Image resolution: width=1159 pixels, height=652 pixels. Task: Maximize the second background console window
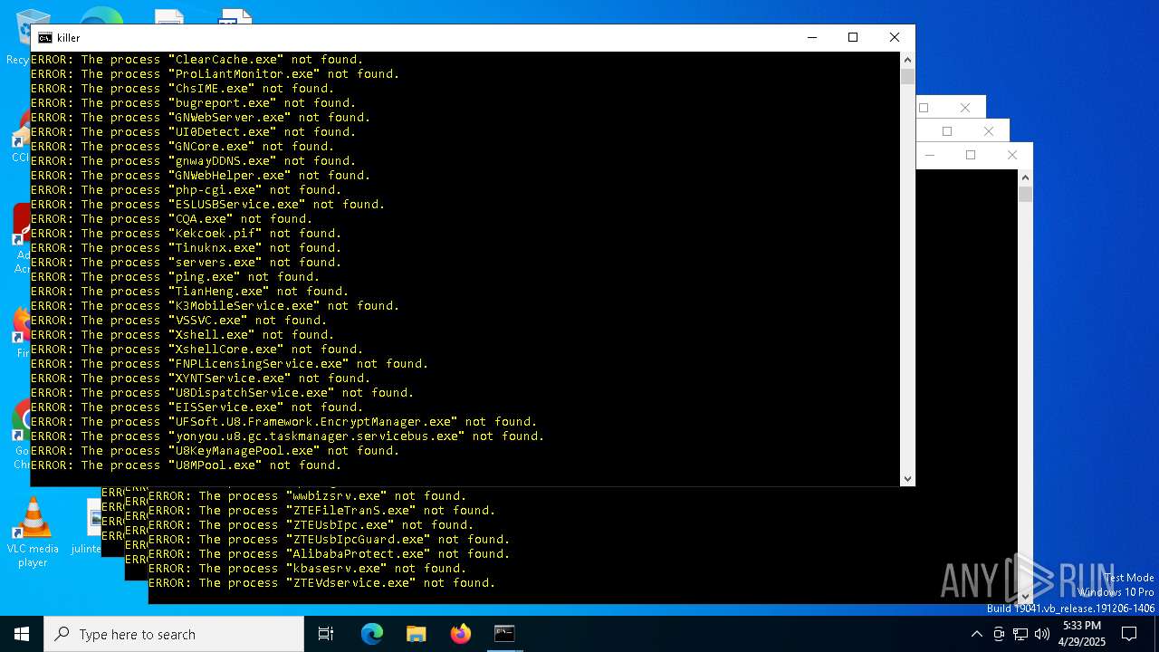tap(924, 108)
